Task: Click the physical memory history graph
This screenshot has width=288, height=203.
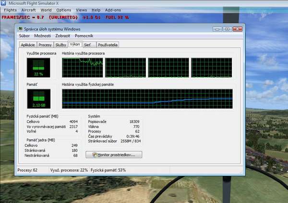Action: (147, 99)
